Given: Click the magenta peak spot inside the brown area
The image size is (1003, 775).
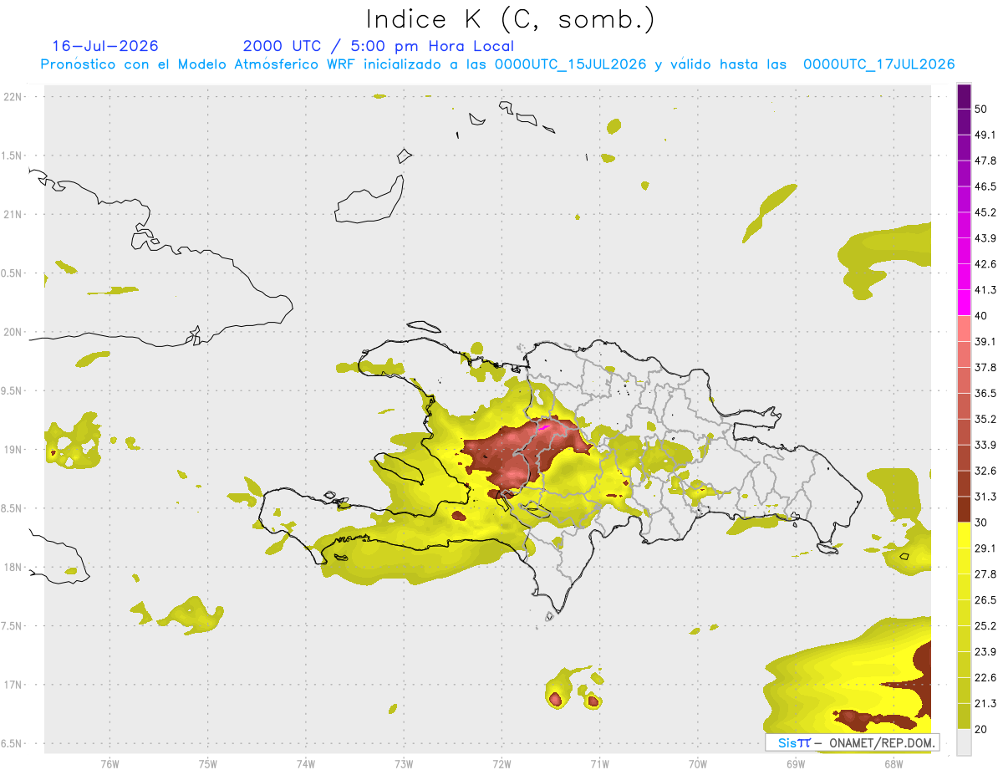Looking at the screenshot, I should 544,427.
